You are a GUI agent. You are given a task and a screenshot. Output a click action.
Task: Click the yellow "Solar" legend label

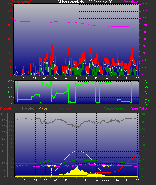point(43,109)
